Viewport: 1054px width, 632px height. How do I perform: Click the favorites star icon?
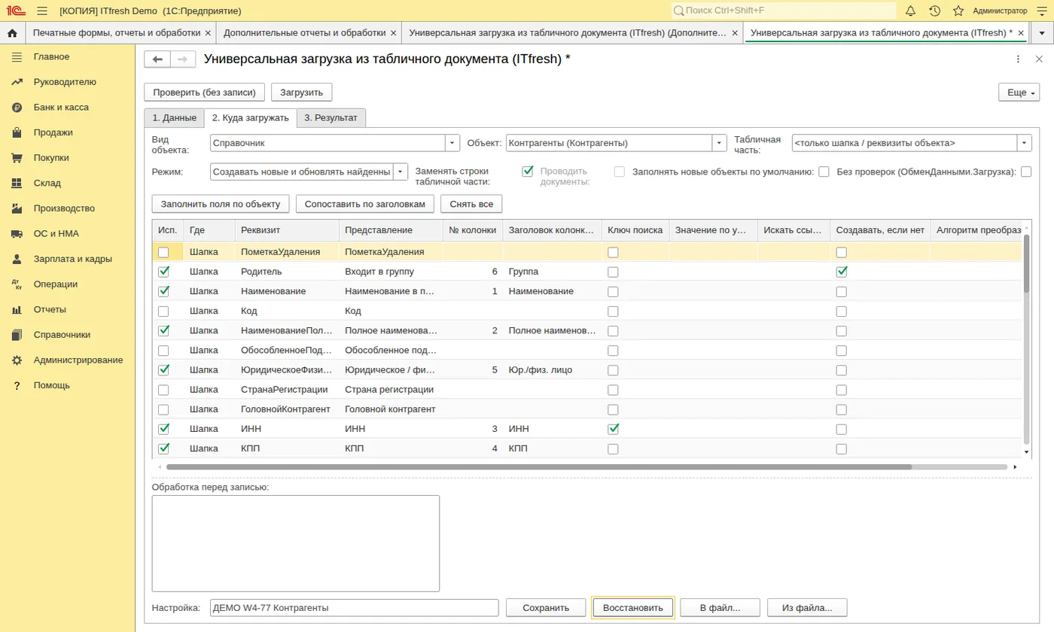958,11
